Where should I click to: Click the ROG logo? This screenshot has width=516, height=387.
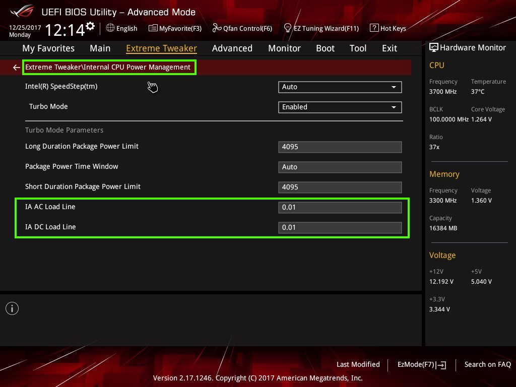tap(22, 11)
